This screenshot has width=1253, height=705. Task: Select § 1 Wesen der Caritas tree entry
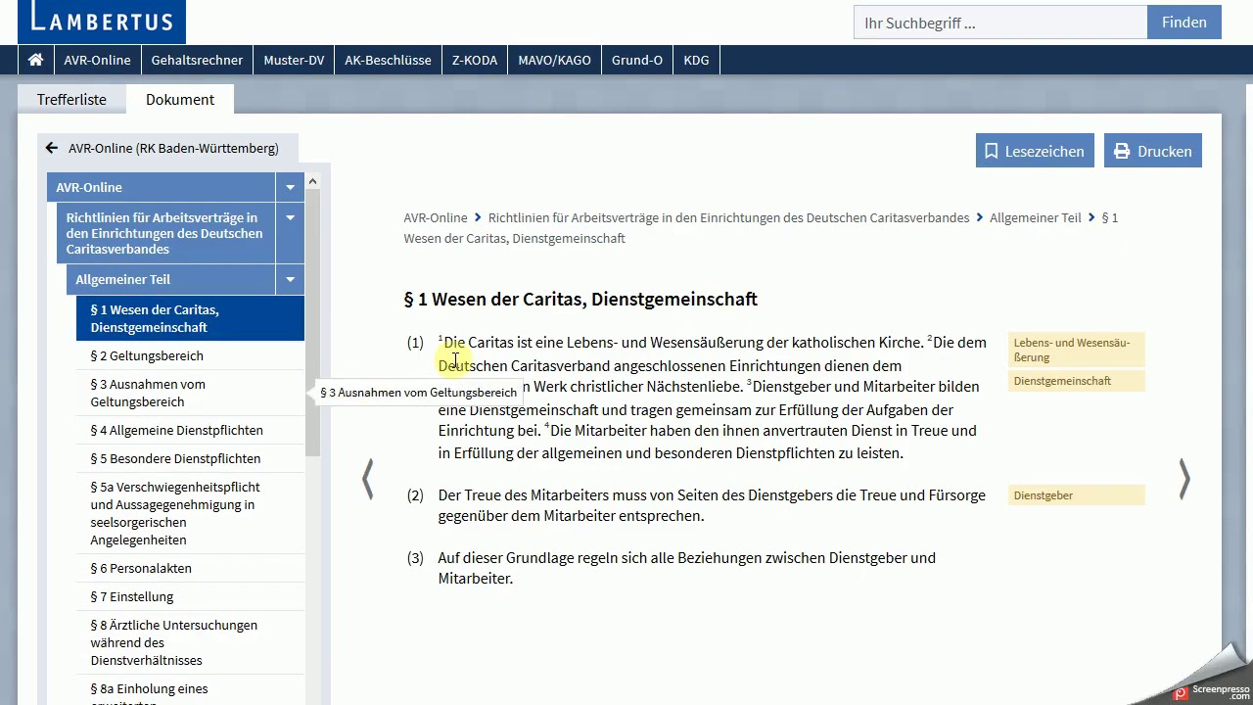[190, 318]
